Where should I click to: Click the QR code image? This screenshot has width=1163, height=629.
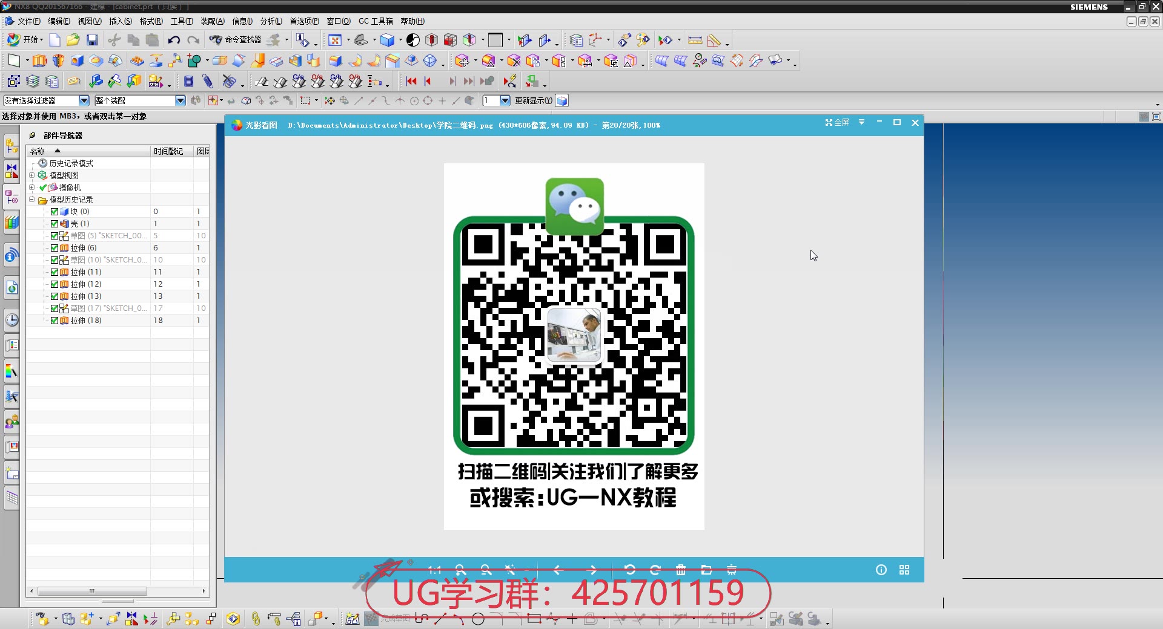click(x=574, y=336)
